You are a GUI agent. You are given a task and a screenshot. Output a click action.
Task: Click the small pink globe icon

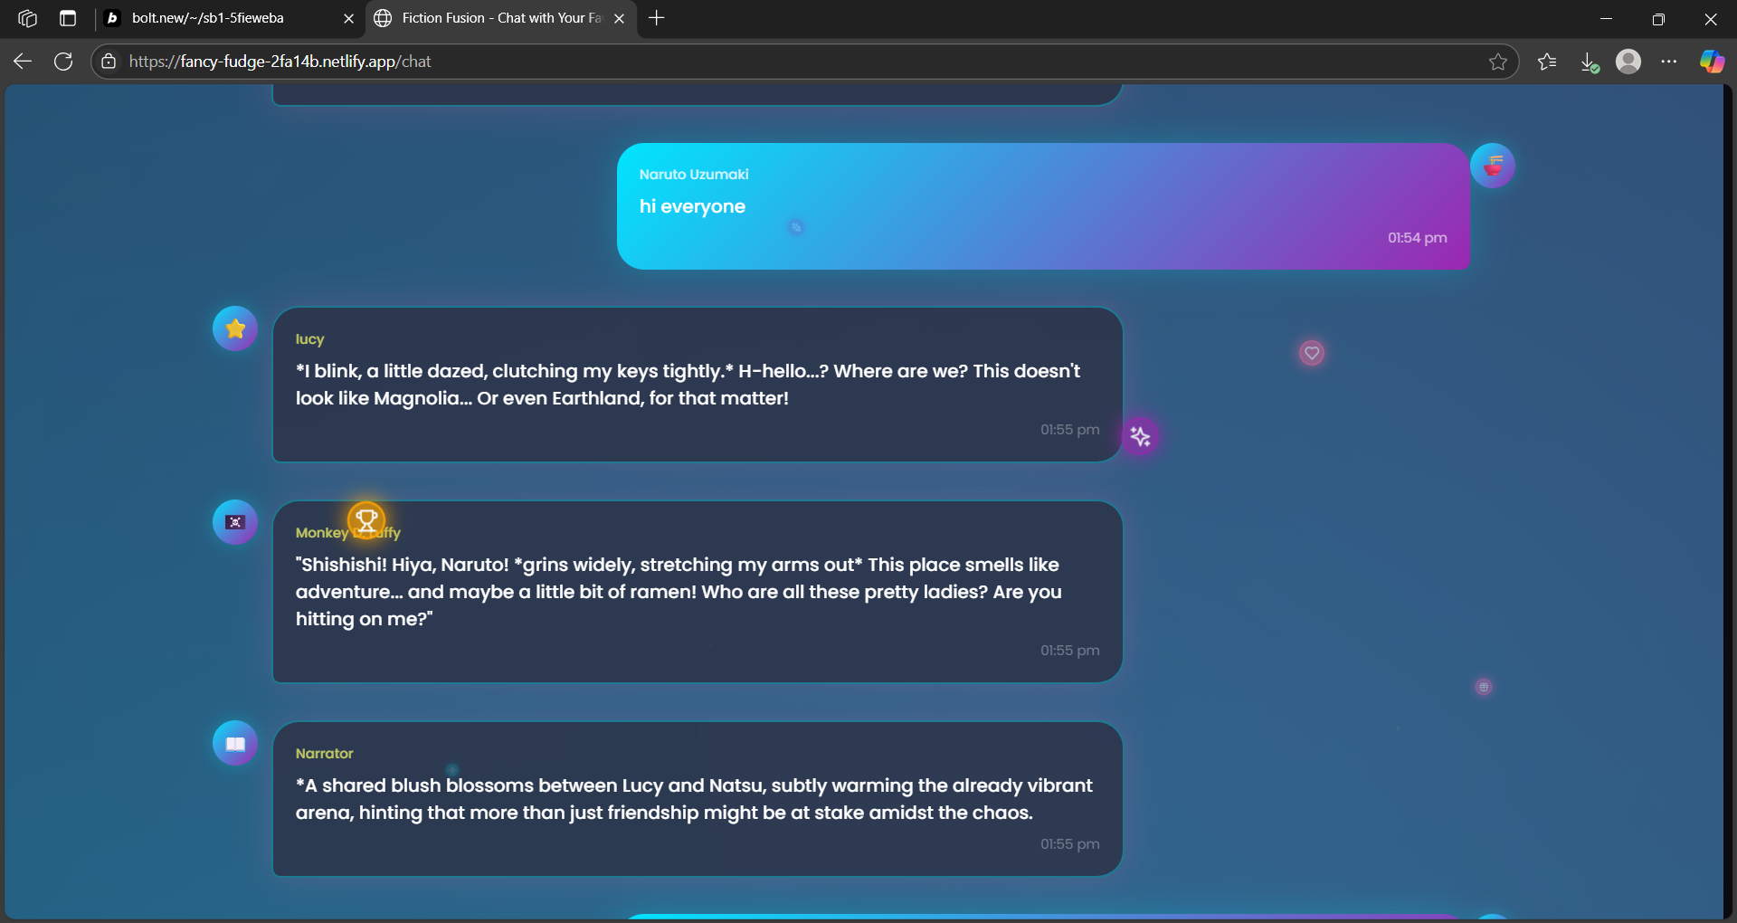1484,687
